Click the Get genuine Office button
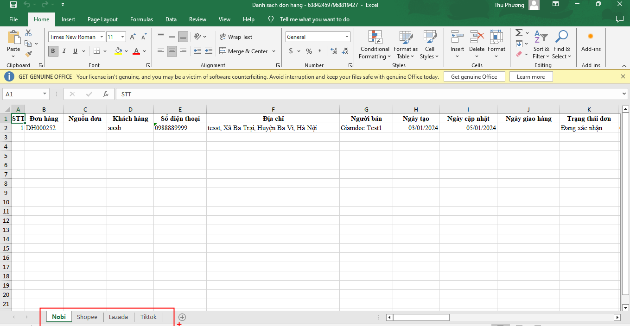630x326 pixels. click(474, 77)
